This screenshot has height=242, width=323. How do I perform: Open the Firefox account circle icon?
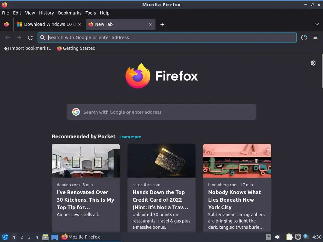coord(304,37)
